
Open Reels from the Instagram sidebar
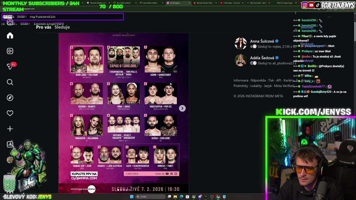[10, 51]
